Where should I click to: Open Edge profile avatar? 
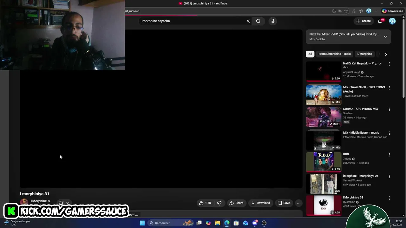369,11
